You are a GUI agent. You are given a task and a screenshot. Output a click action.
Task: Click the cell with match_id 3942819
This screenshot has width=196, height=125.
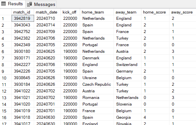pyautogui.click(x=23, y=18)
